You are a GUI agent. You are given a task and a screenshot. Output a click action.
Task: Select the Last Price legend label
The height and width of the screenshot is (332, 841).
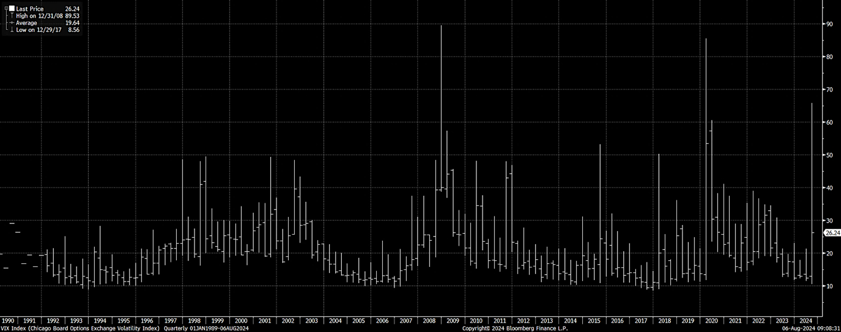[x=30, y=9]
